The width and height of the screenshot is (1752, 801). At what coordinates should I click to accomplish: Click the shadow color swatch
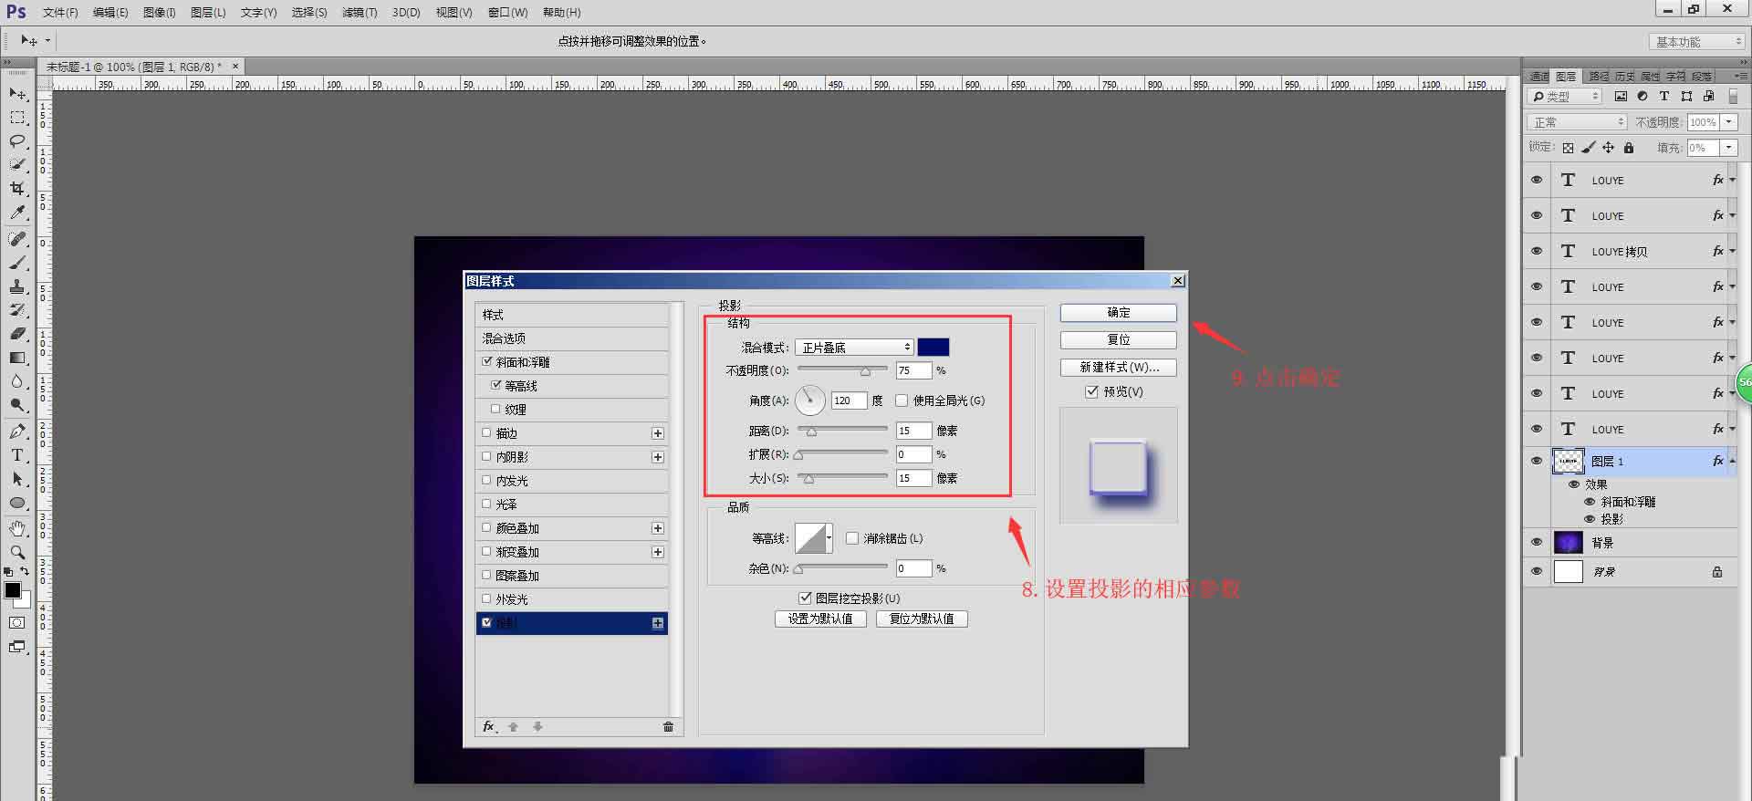point(933,348)
